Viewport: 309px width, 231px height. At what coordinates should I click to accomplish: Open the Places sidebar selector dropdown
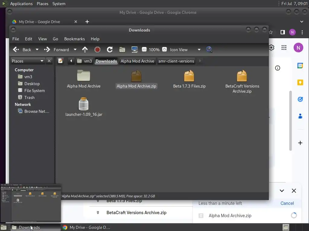[27, 61]
